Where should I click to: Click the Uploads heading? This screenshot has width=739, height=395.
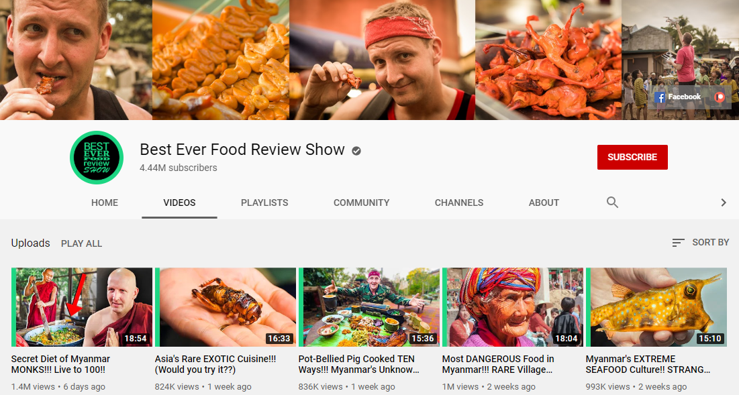point(31,243)
